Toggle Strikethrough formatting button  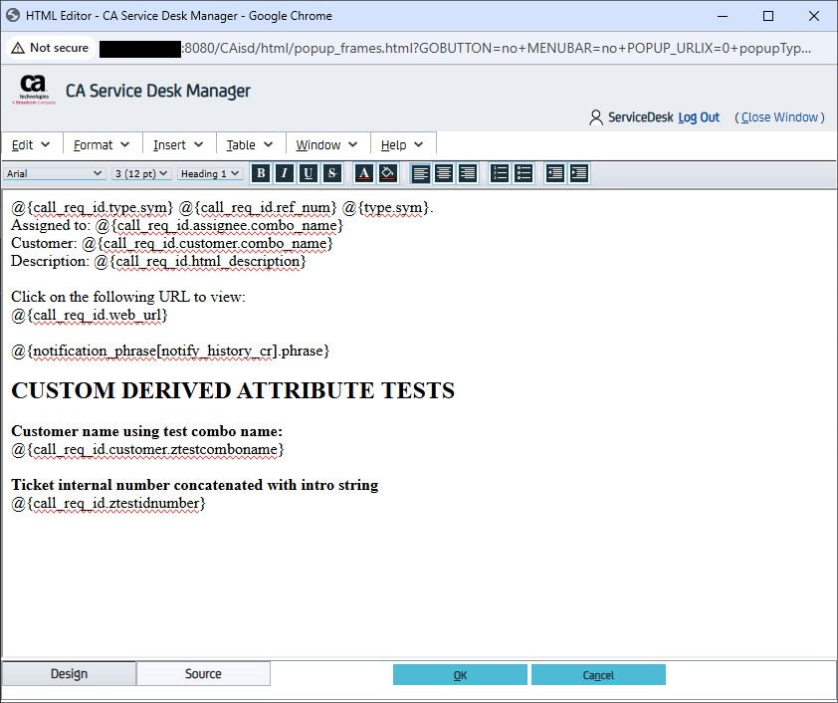[x=331, y=173]
